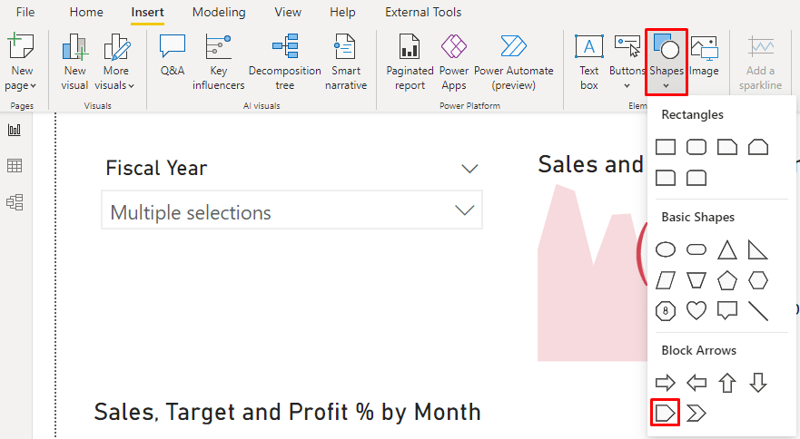Choose the right arrow block shape
This screenshot has height=439, width=800.
click(x=666, y=383)
